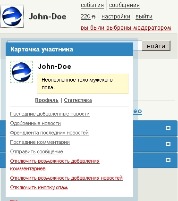Open 'вы были выбраны модератором' notice
This screenshot has height=201, width=178.
[126, 28]
